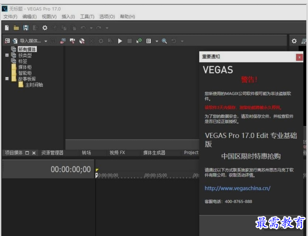
Task: Close the 重要通知 dialog
Action: click(x=300, y=57)
